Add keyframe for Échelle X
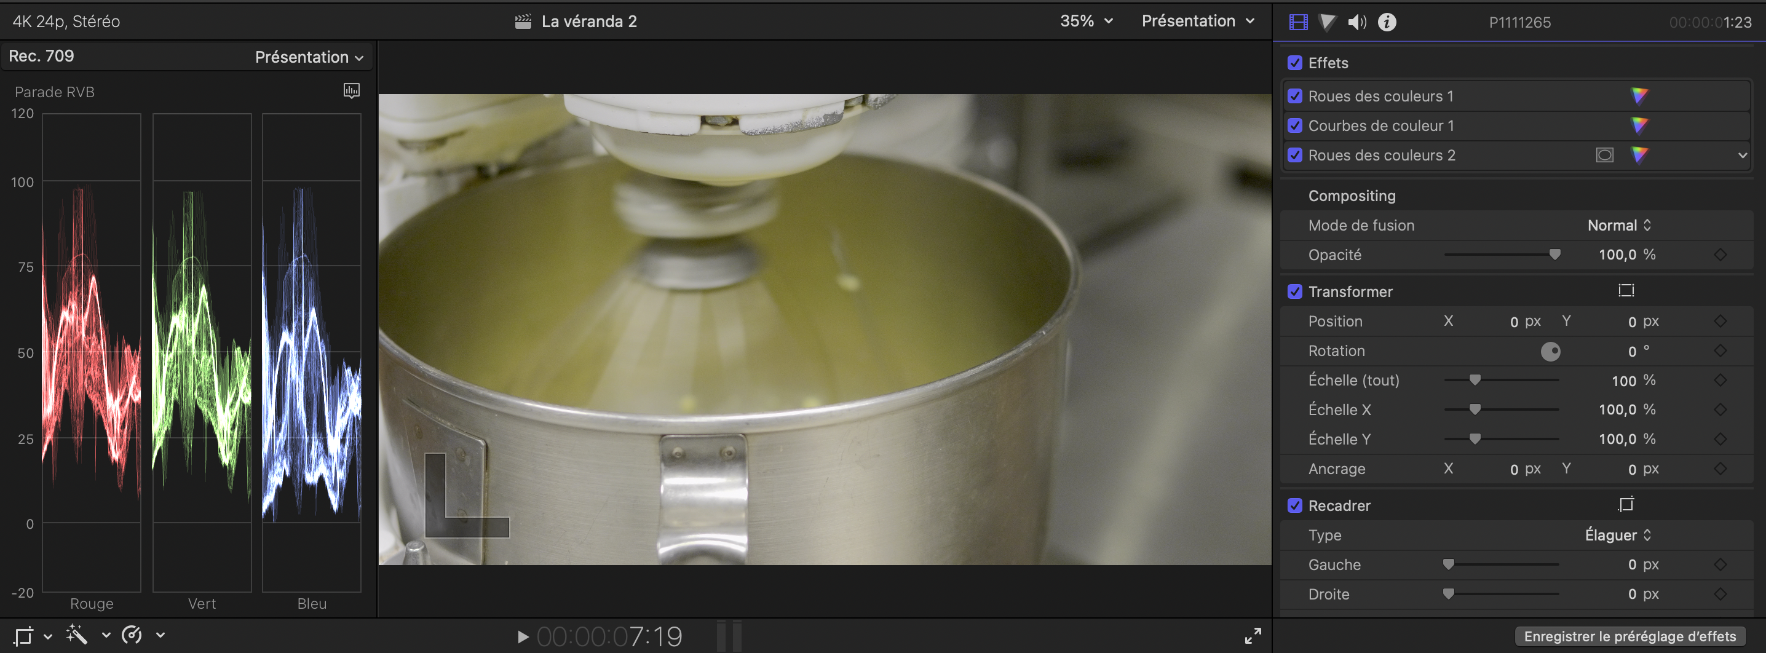The width and height of the screenshot is (1766, 653). pos(1720,410)
